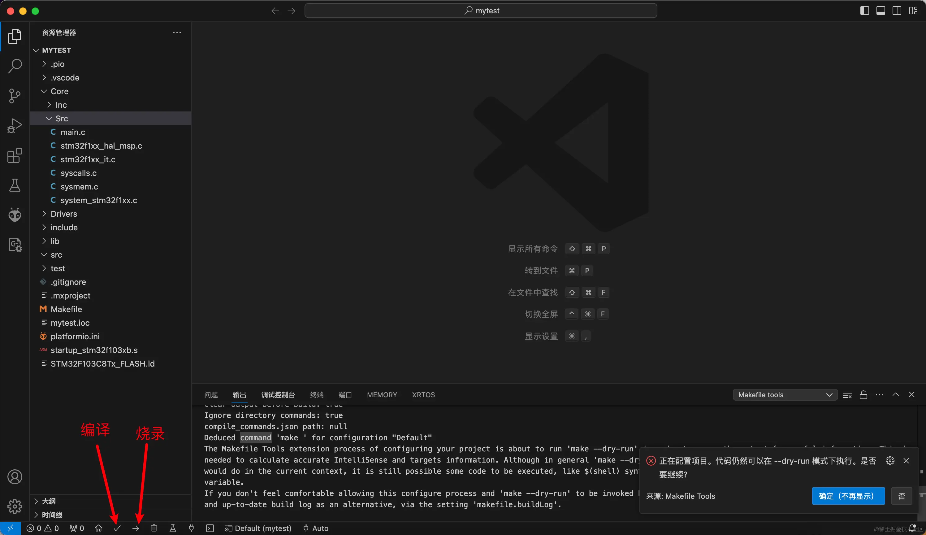Open the Run and Debug view

[15, 126]
